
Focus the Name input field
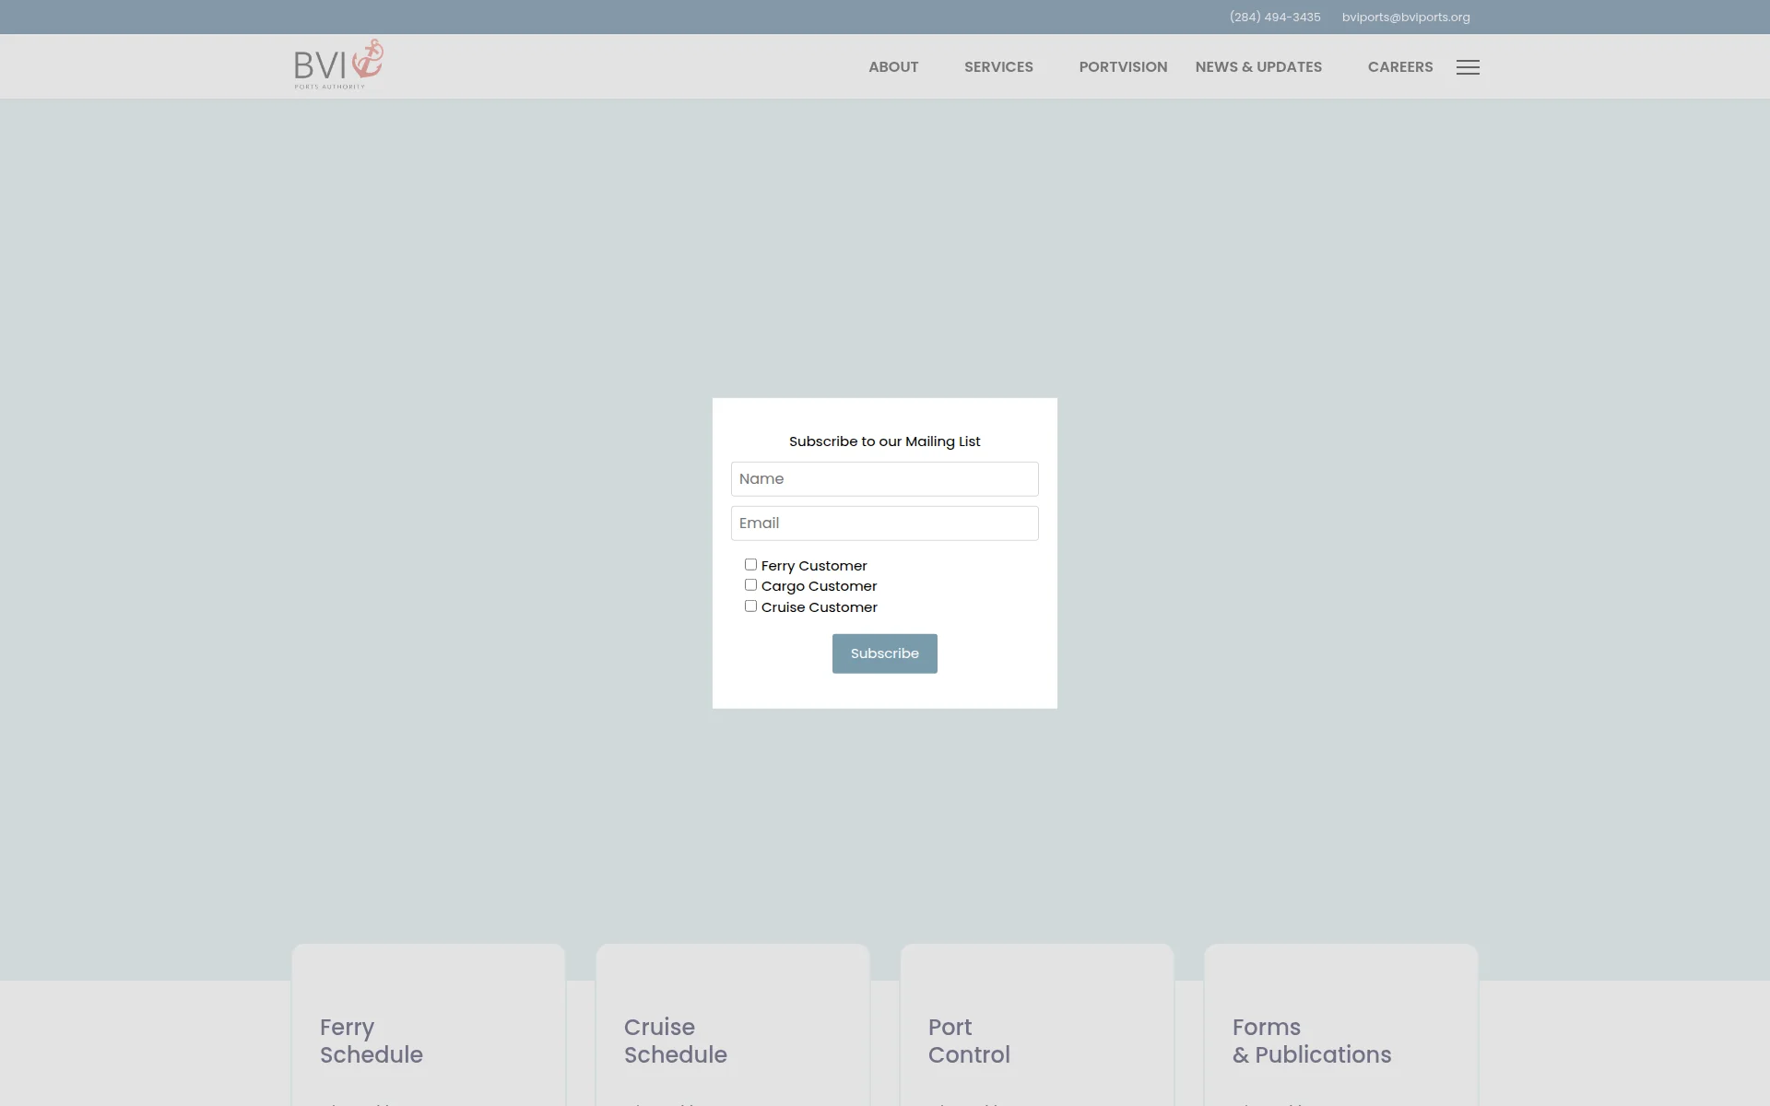tap(884, 479)
